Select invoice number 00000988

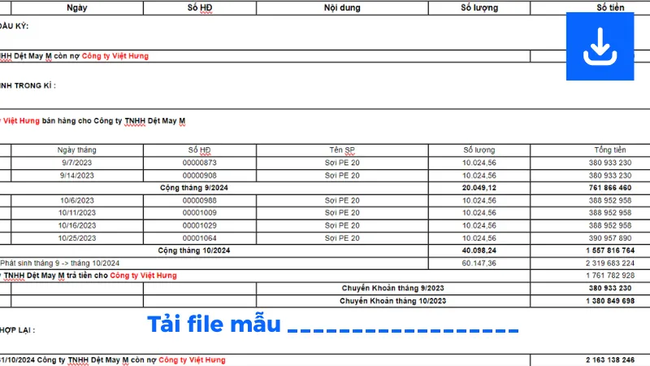(199, 200)
